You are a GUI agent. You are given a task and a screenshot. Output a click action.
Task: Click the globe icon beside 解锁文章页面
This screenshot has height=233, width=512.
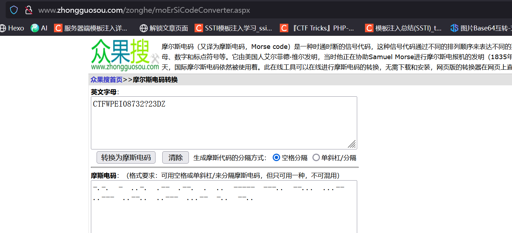[143, 28]
